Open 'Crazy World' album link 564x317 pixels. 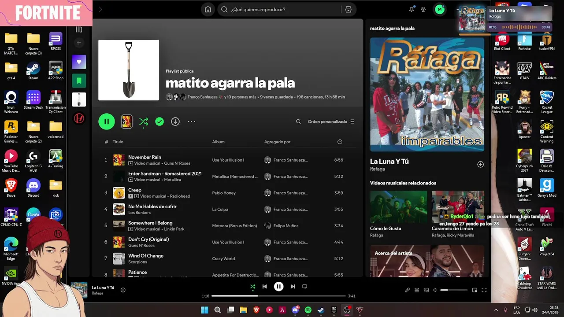coord(223,258)
